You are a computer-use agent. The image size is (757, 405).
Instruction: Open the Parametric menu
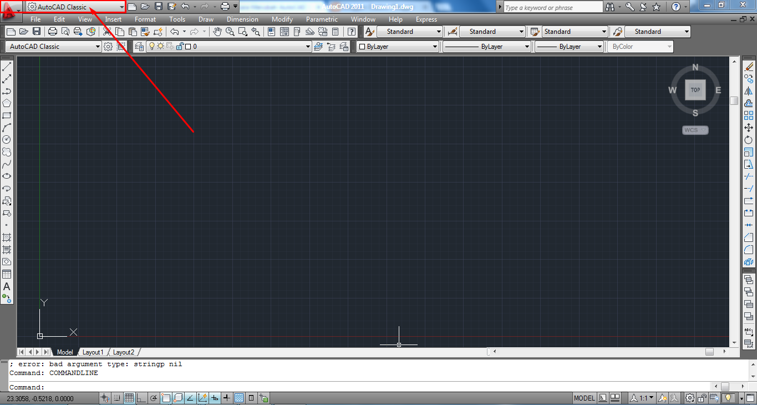322,19
